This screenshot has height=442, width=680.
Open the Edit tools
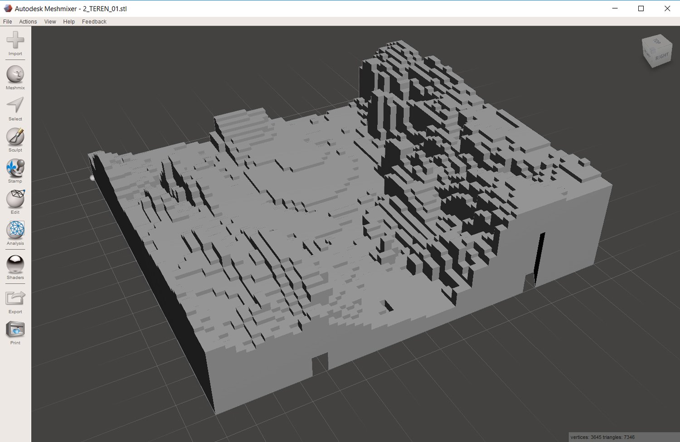tap(15, 202)
